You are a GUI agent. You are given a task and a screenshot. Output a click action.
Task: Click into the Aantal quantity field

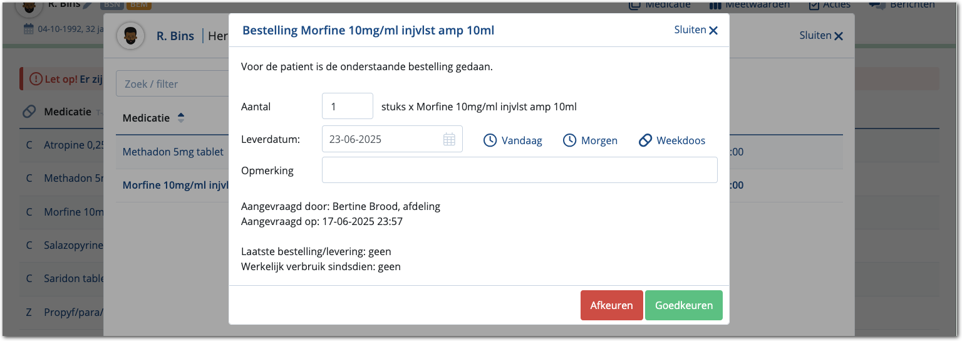click(347, 107)
